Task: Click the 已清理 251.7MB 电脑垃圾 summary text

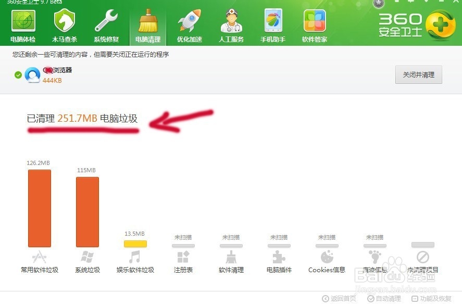Action: click(x=82, y=119)
